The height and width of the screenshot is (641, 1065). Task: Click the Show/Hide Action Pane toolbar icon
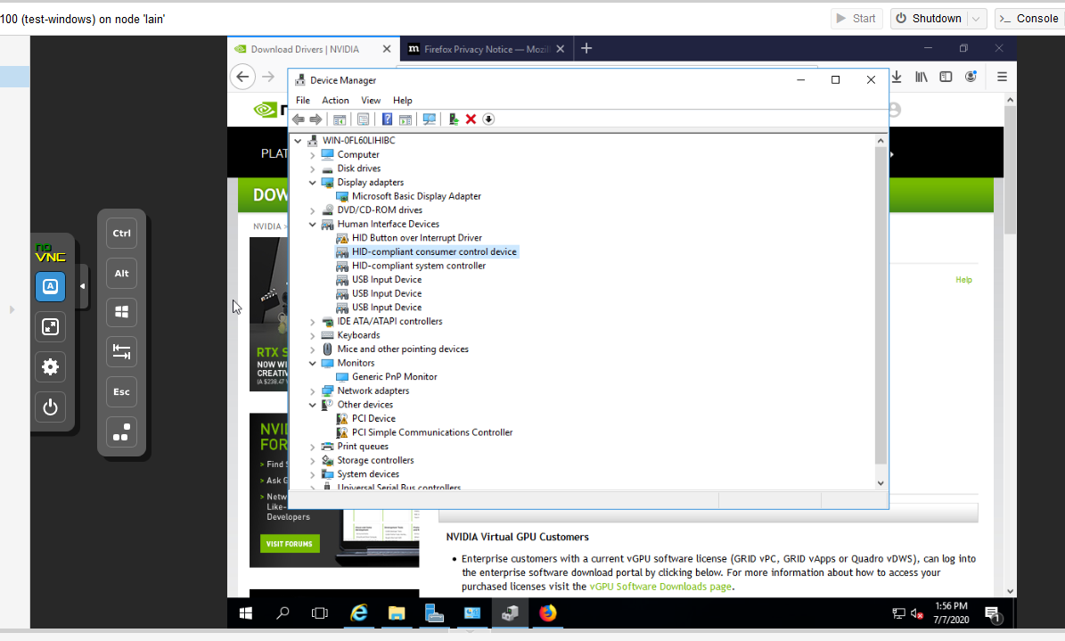[x=406, y=119]
